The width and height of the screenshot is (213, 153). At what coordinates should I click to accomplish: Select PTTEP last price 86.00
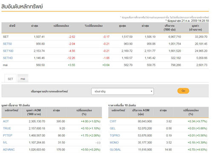click(x=61, y=136)
